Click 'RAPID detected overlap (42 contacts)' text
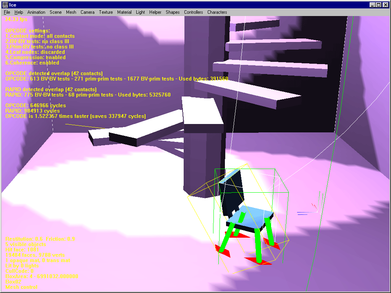This screenshot has width=391, height=293. 51,89
